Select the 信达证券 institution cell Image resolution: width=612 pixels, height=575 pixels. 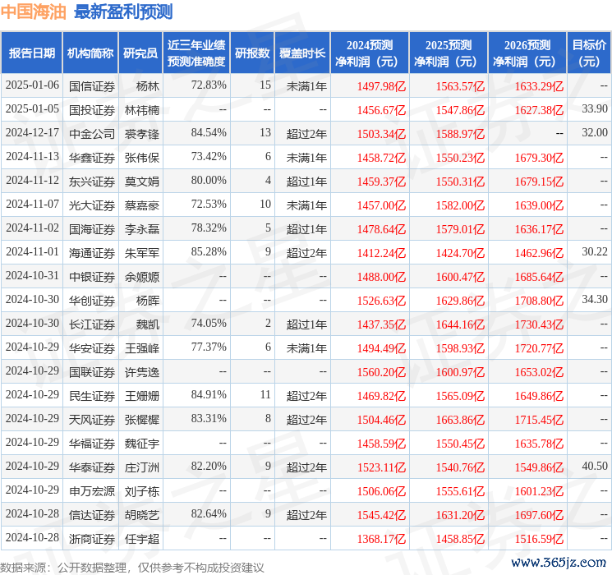[92, 515]
